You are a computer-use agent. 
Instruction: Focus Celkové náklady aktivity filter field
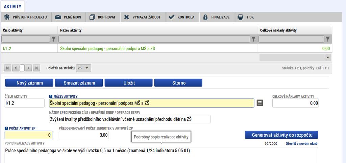(291, 39)
